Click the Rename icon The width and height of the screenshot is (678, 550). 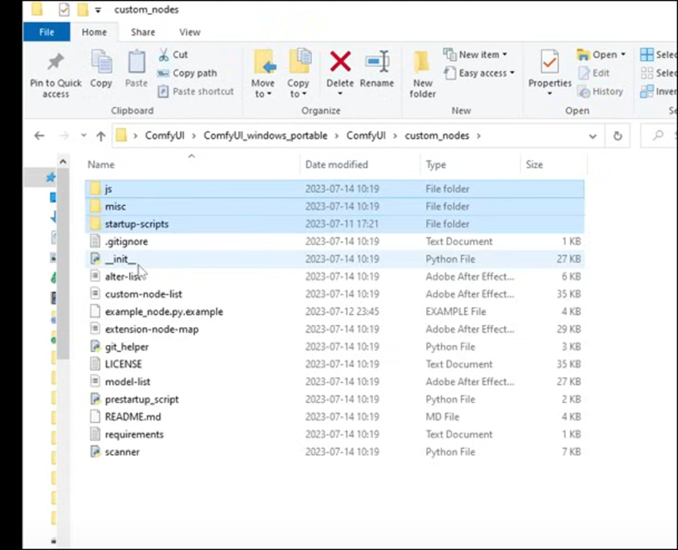point(377,61)
